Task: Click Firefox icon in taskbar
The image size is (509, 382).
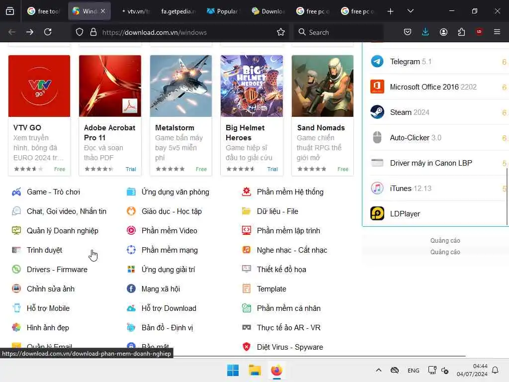Action: [276, 370]
